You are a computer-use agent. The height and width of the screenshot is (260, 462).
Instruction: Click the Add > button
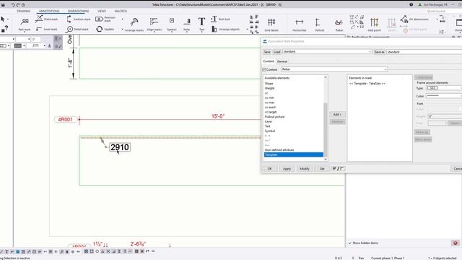click(337, 114)
